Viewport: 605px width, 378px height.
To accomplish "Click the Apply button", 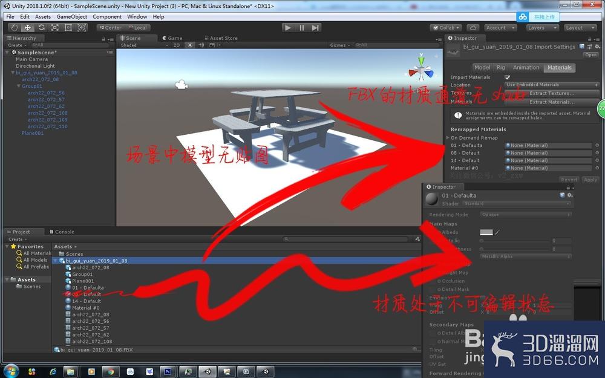I will pos(590,180).
